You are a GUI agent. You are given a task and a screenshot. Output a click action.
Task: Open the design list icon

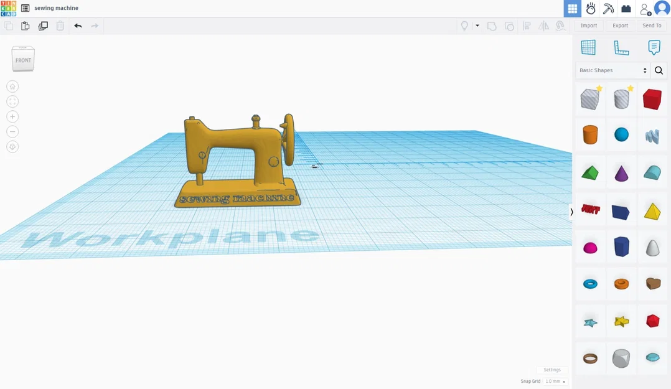tap(26, 8)
